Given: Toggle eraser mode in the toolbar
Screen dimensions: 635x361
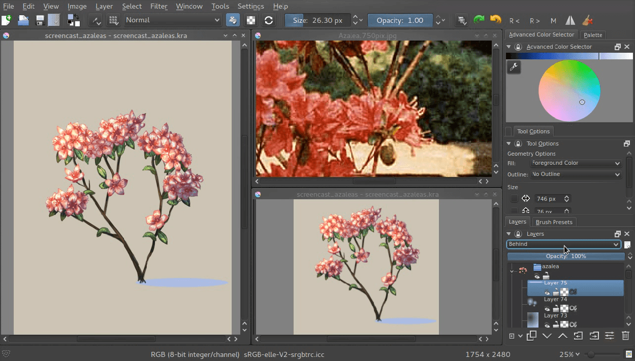Looking at the screenshot, I should [232, 20].
